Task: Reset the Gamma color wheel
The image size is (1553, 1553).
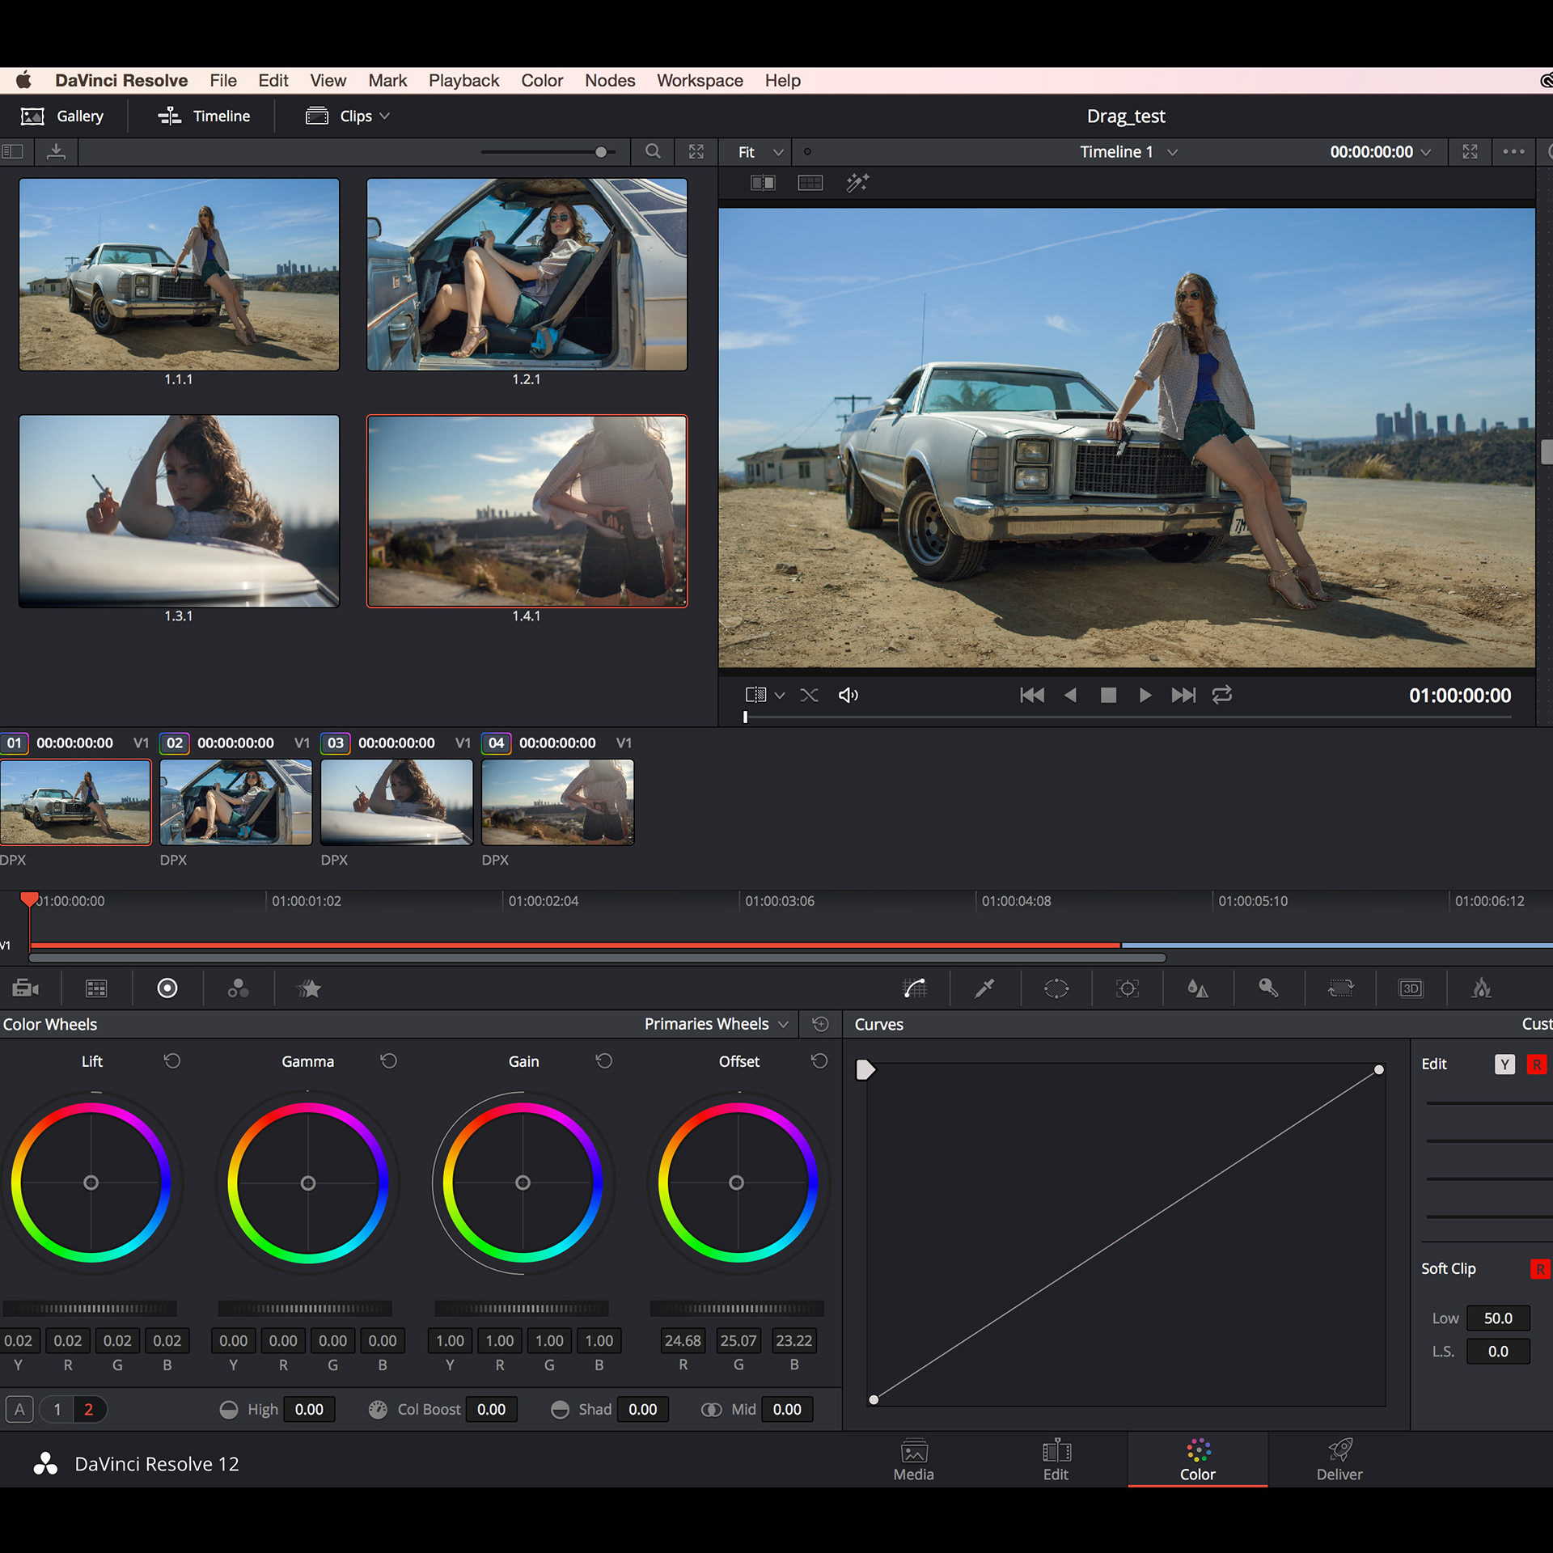Action: 388,1061
